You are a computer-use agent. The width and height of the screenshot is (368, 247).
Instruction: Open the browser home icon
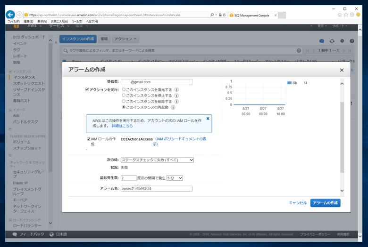340,15
